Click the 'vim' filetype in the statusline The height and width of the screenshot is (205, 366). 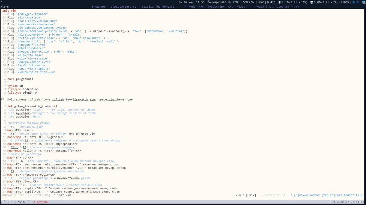click(238, 195)
